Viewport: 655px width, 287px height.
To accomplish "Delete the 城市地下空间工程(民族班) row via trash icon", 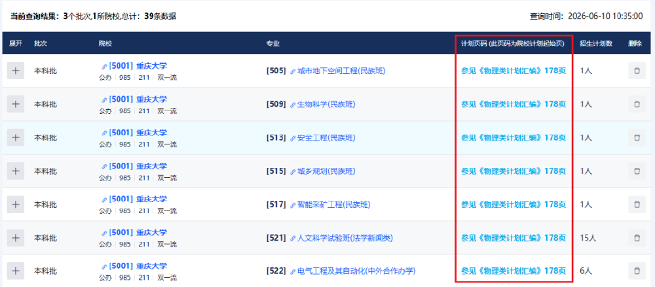I will click(x=637, y=71).
